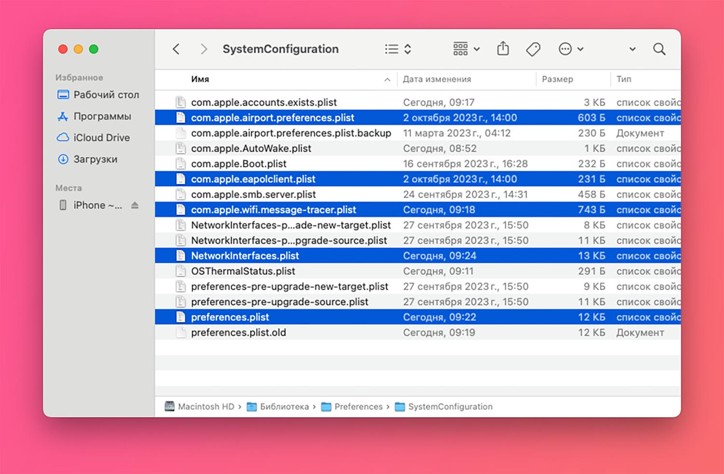Go to Preferences folder in path bar
Viewport: 724px width, 474px height.
click(358, 406)
